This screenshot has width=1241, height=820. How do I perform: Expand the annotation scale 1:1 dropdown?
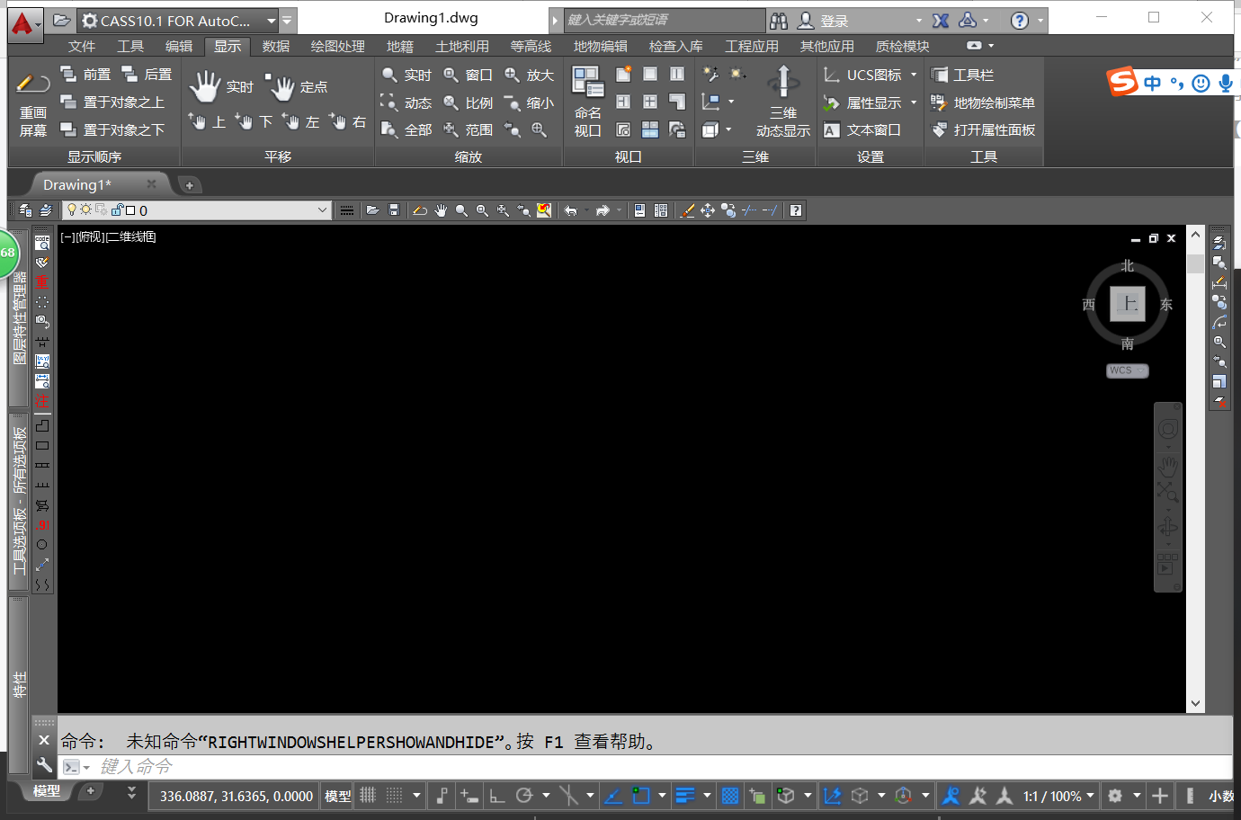tap(1090, 796)
